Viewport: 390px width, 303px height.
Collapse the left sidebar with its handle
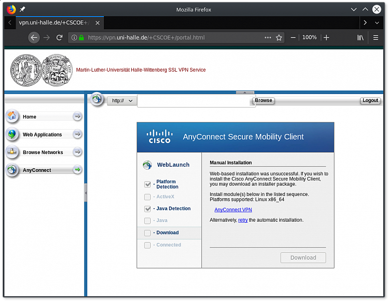pos(86,193)
